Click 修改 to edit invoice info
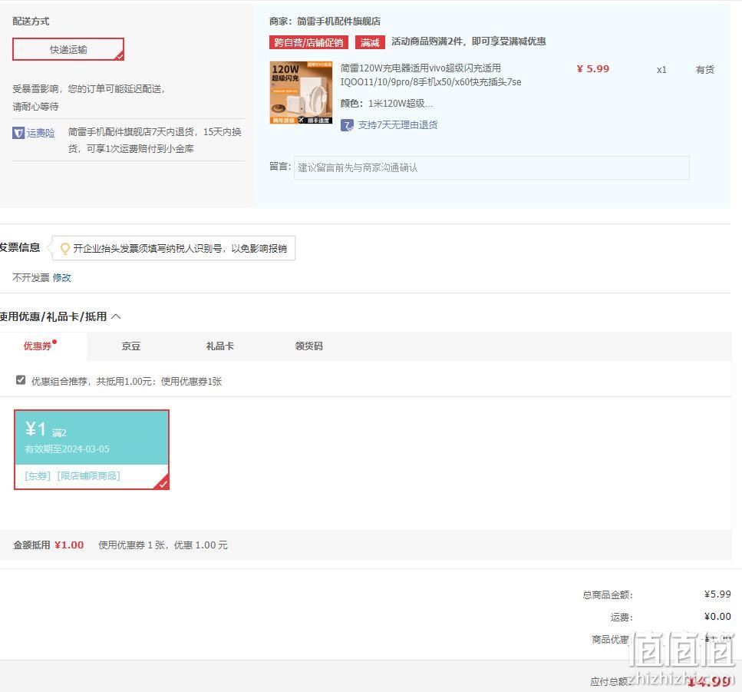742x692 pixels. tap(62, 277)
